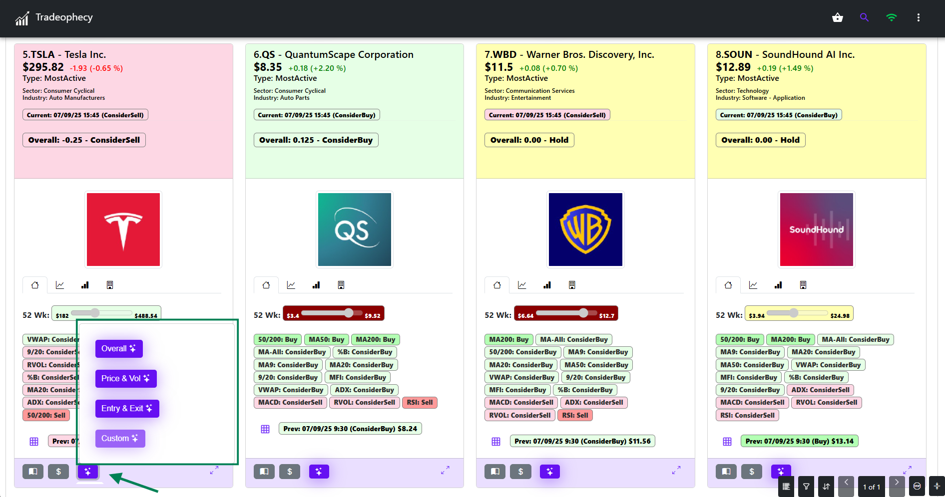Screen dimensions: 945x497
Task: Click the grid table icon on SOUN card
Action: (x=727, y=442)
